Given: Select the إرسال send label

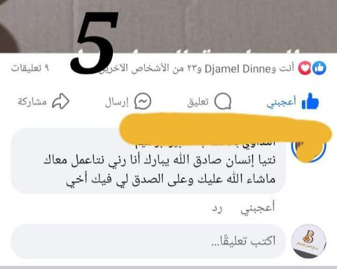Looking at the screenshot, I should click(116, 102).
